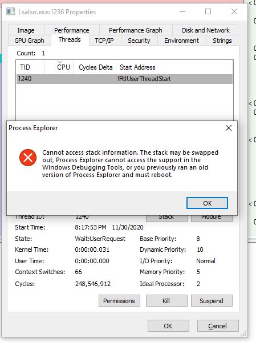The width and height of the screenshot is (256, 342).
Task: Close the Process Explorer error dialog
Action: (229, 128)
